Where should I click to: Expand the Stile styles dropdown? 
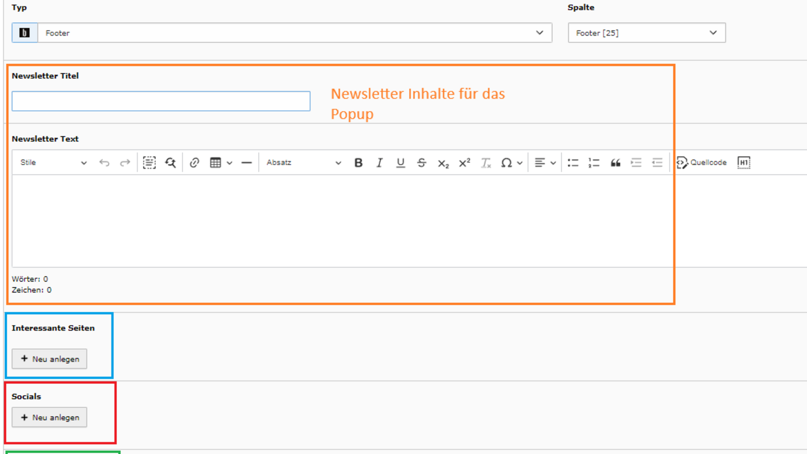[53, 163]
